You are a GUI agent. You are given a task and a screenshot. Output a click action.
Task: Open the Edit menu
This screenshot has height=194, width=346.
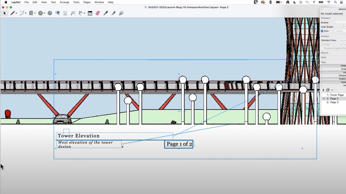35,2
